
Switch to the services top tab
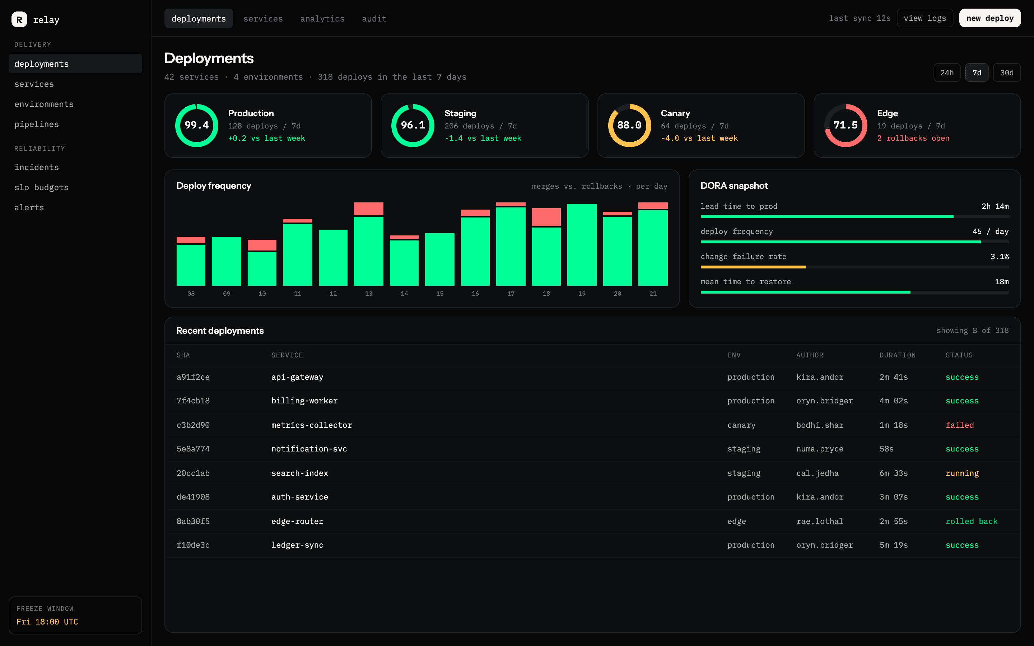click(263, 19)
